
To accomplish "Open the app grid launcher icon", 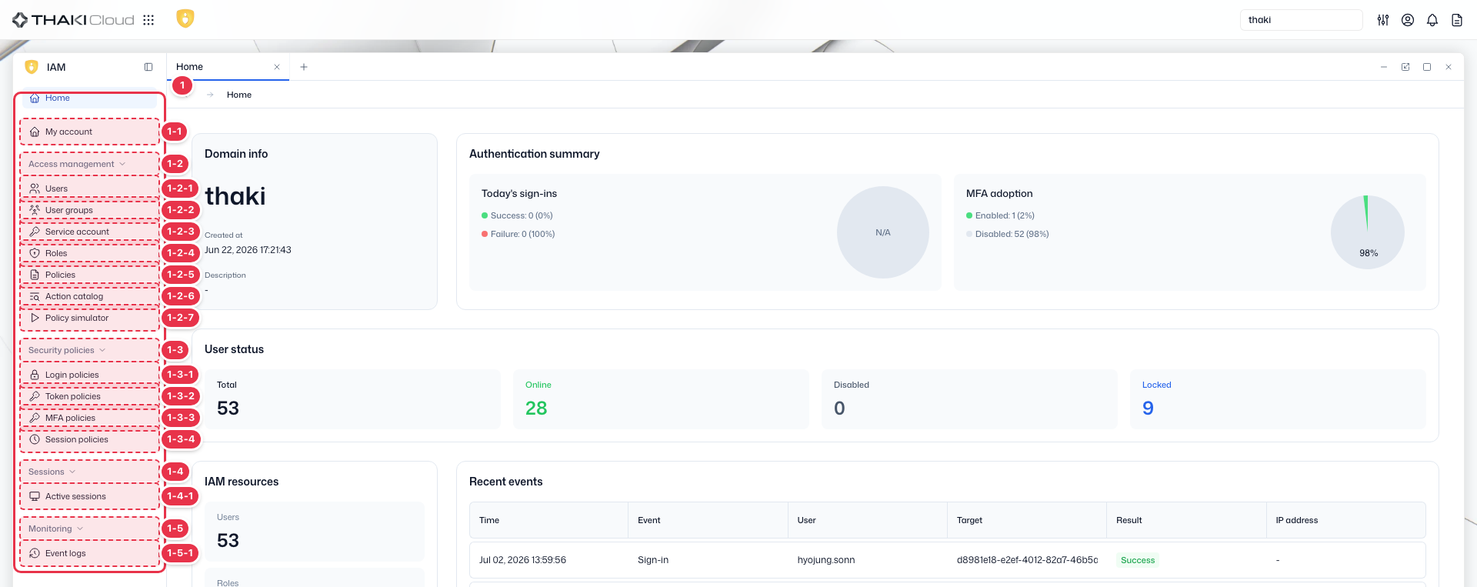I will [148, 20].
